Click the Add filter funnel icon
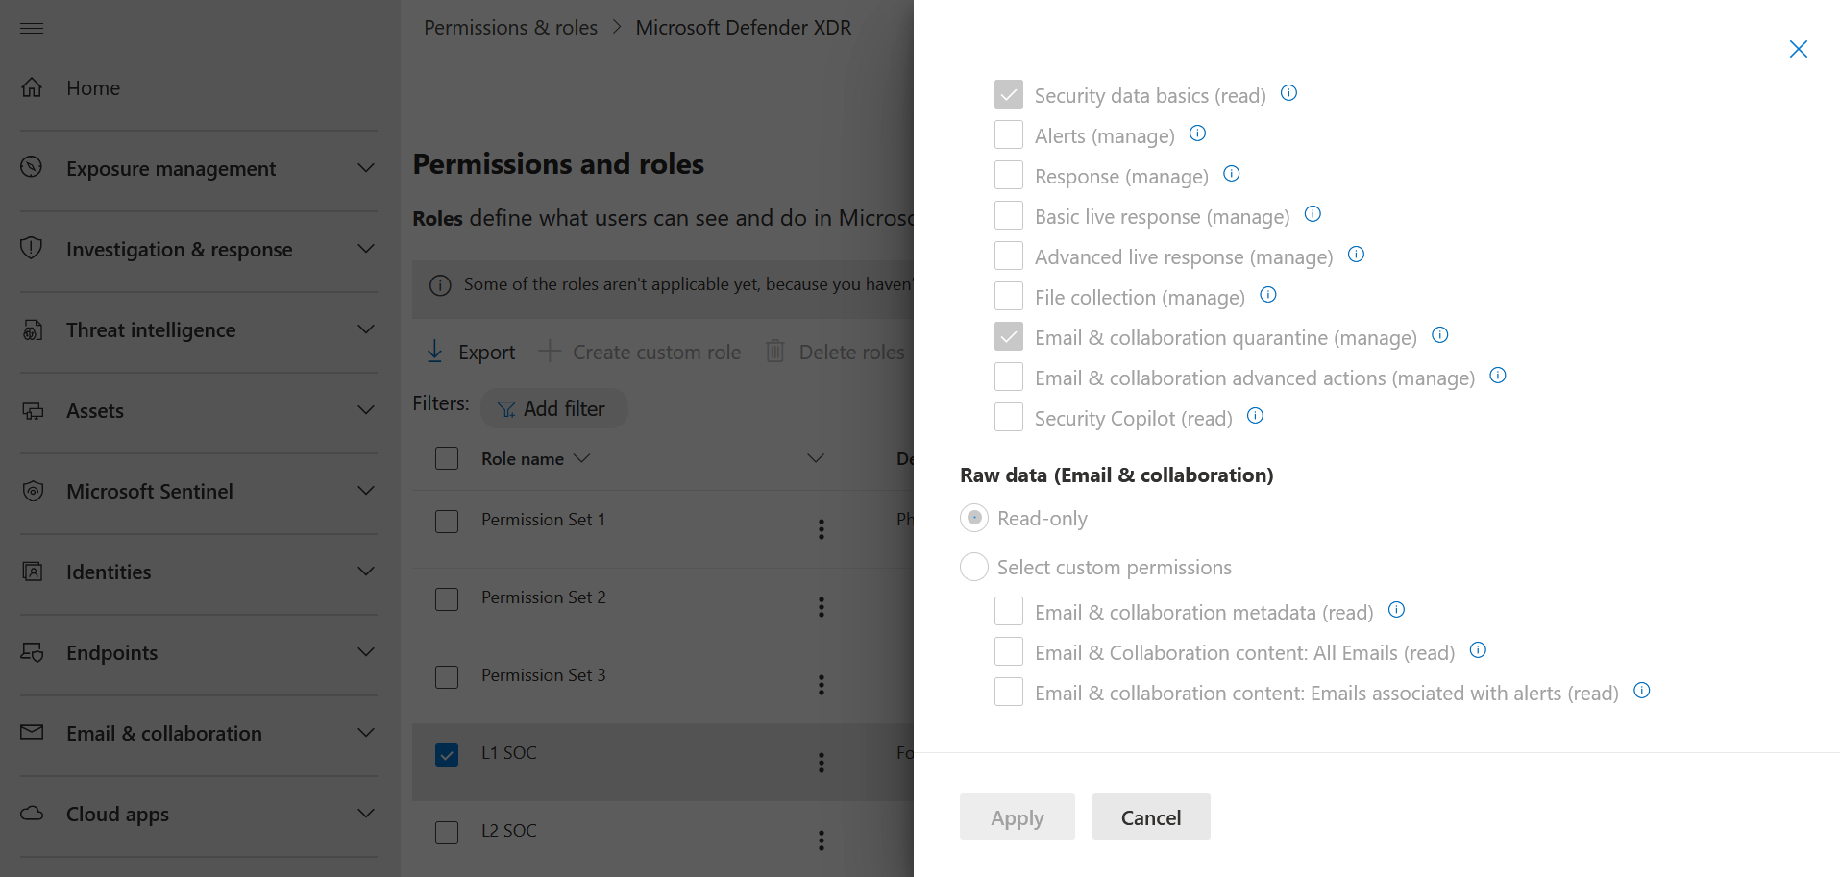 point(506,409)
